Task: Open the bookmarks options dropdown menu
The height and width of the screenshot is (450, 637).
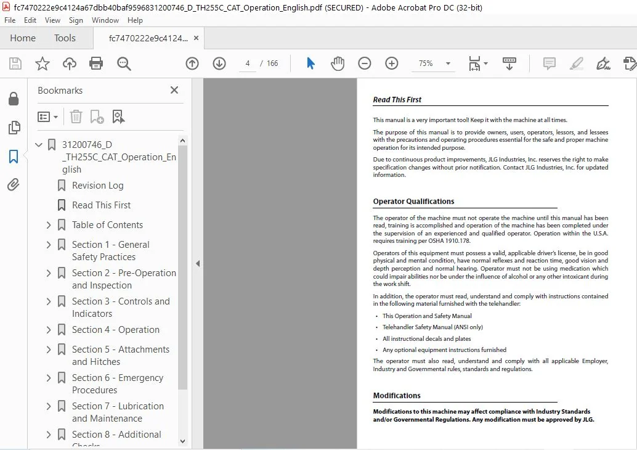Action: (x=47, y=117)
